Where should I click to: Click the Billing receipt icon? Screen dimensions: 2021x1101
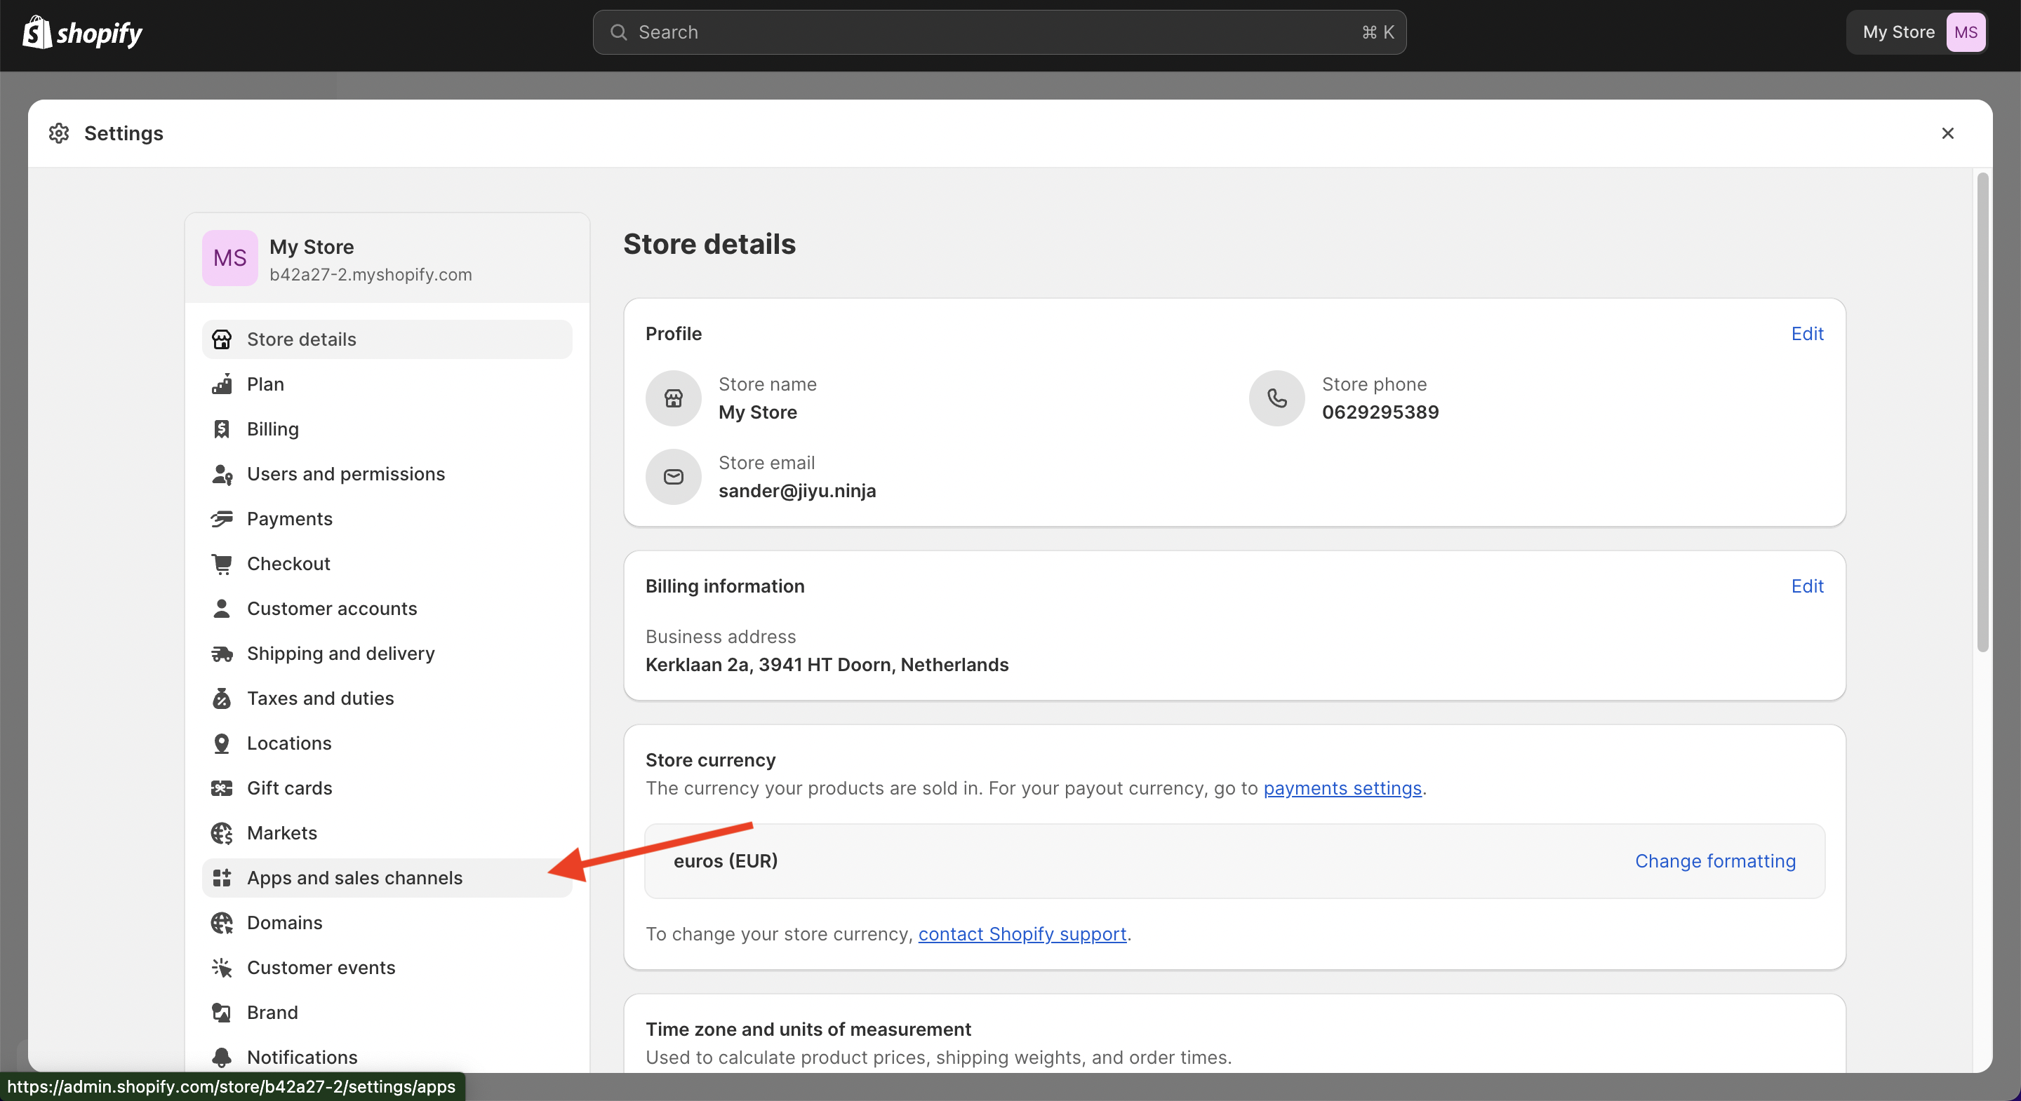(x=222, y=429)
